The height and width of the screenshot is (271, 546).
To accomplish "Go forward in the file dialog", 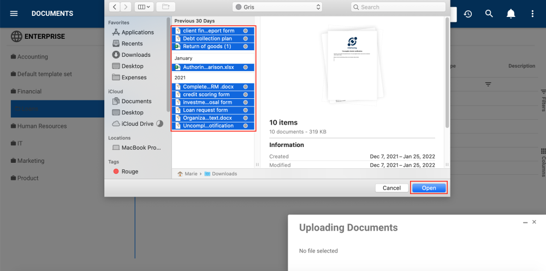I will coord(126,7).
